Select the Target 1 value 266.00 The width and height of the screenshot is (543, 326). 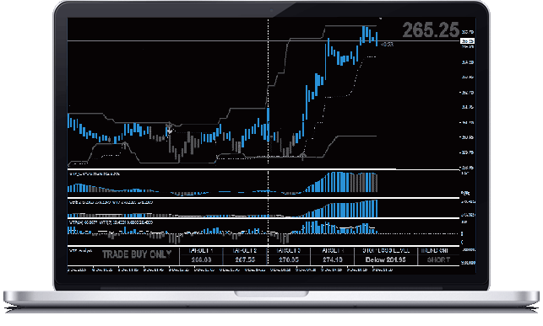[201, 259]
